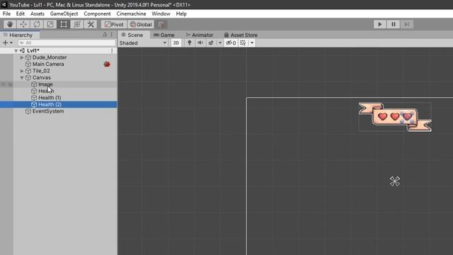The height and width of the screenshot is (255, 453).
Task: Open custom editor tools
Action: click(x=91, y=24)
